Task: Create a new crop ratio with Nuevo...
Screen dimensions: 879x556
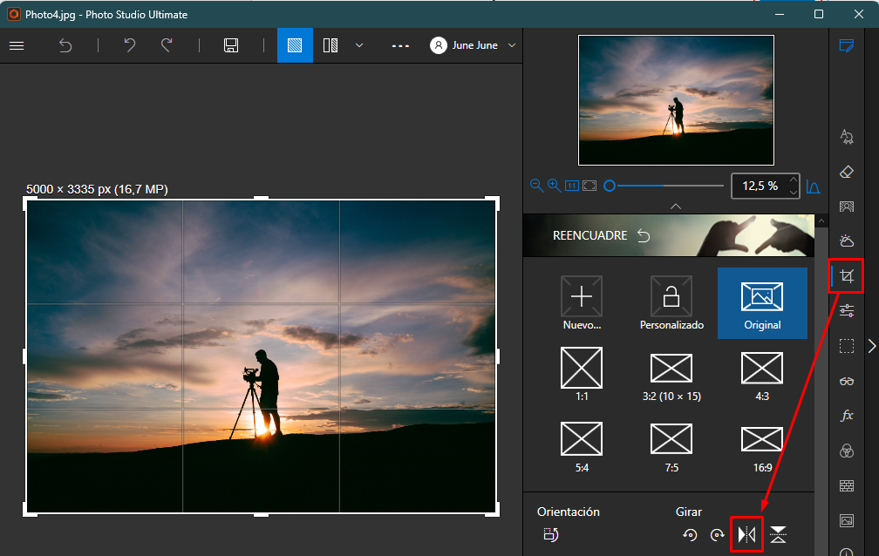Action: pos(582,302)
